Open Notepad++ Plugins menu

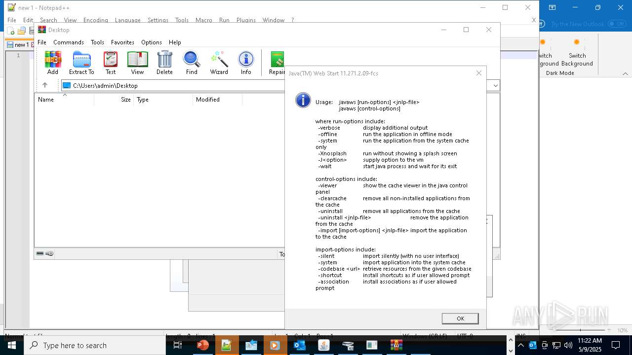point(246,20)
